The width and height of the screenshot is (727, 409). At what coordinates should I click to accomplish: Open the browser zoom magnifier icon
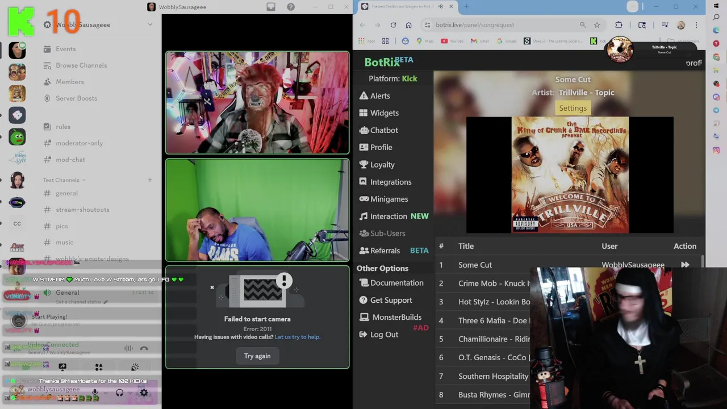coord(583,25)
